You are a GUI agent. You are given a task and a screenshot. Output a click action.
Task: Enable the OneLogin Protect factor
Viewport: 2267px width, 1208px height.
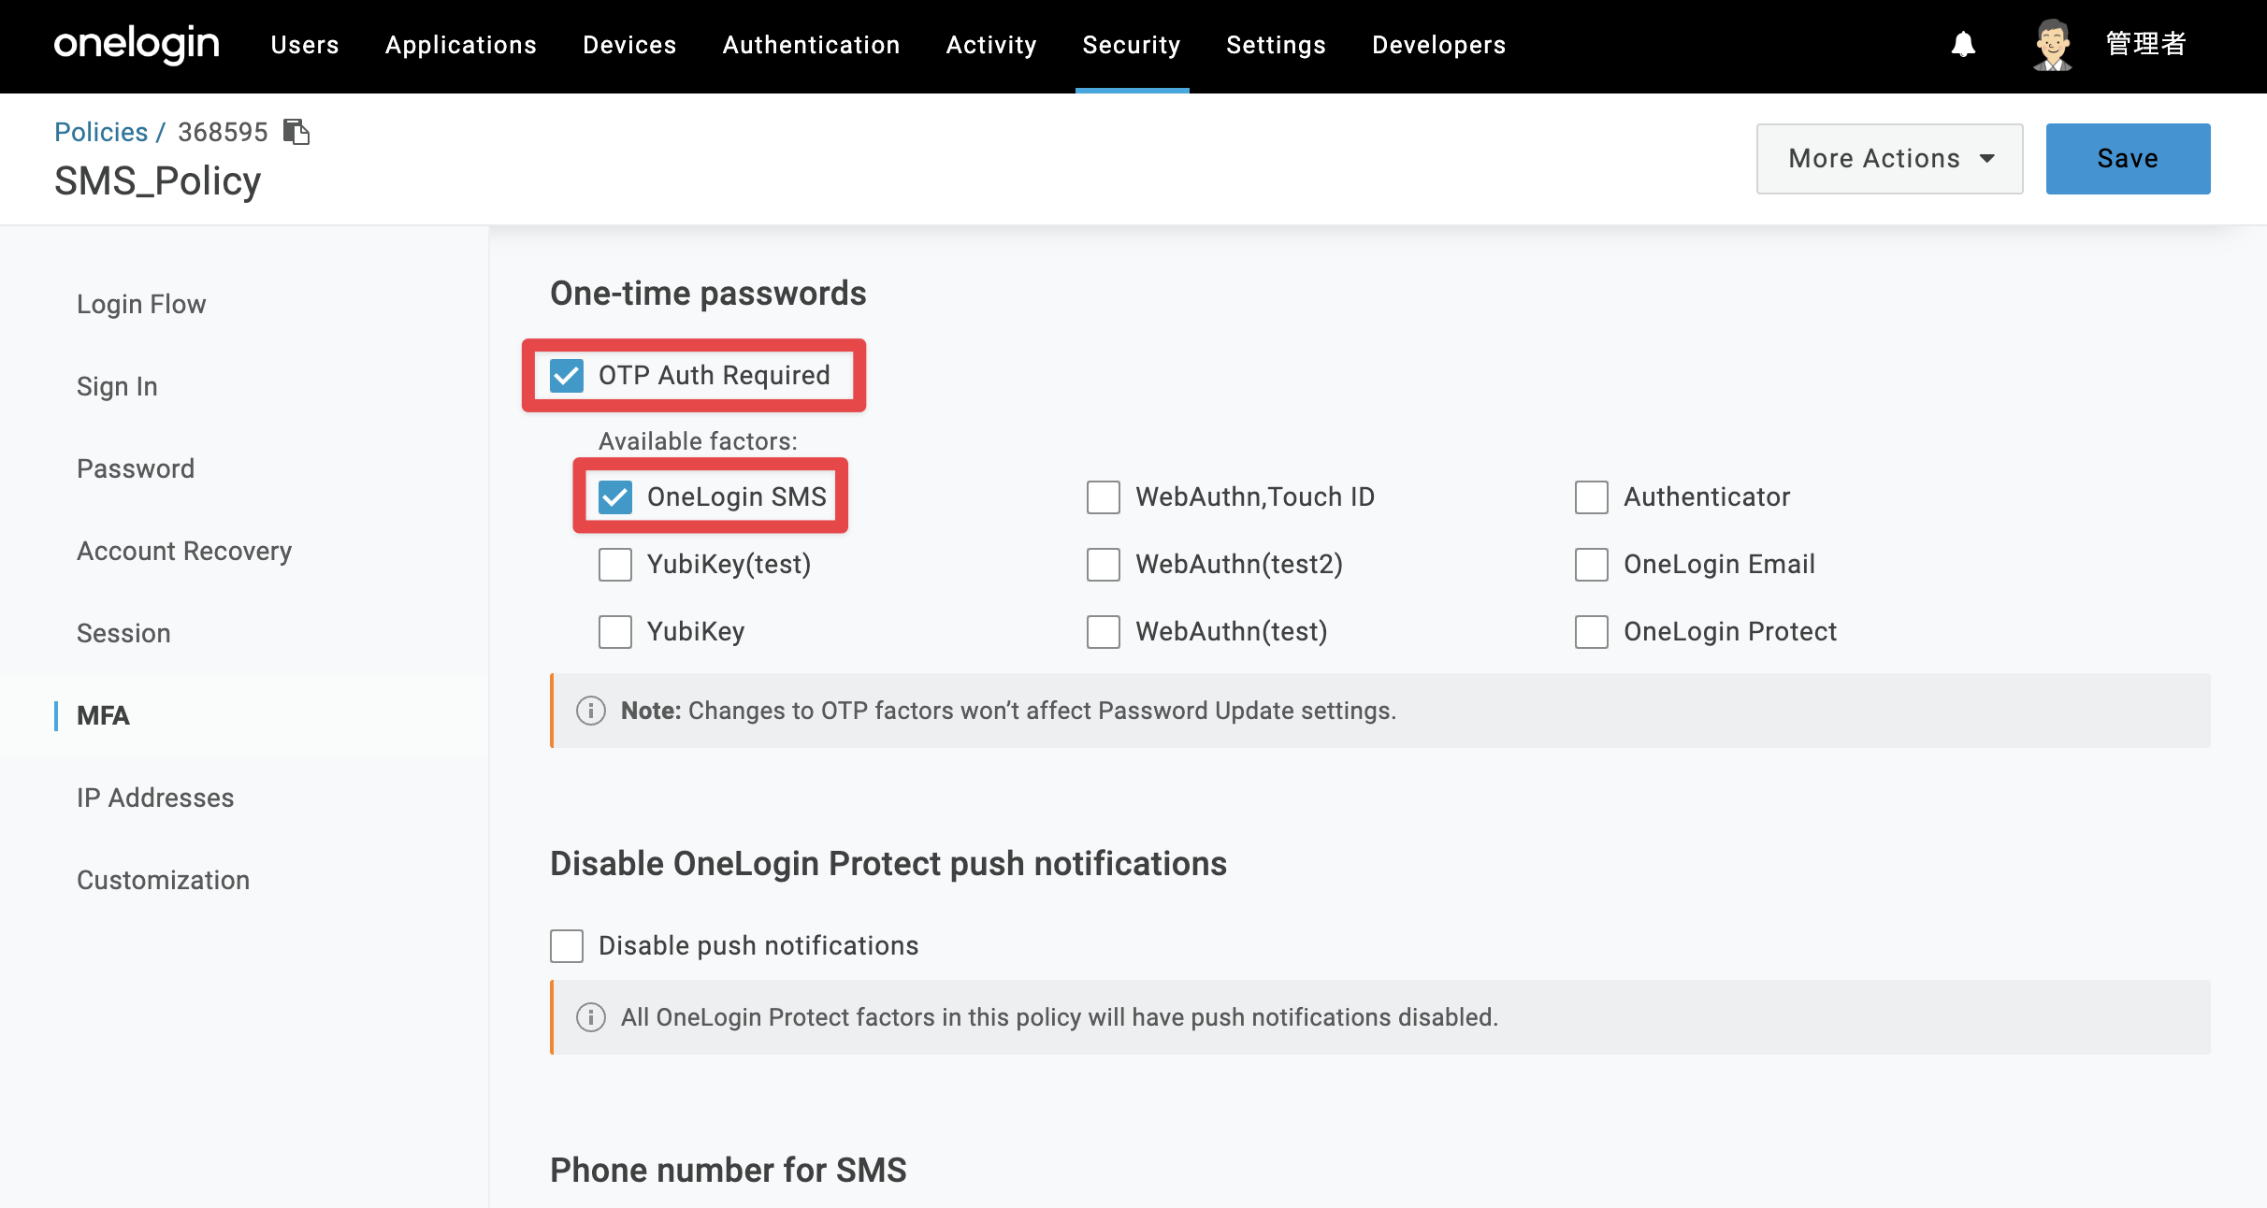click(x=1592, y=631)
